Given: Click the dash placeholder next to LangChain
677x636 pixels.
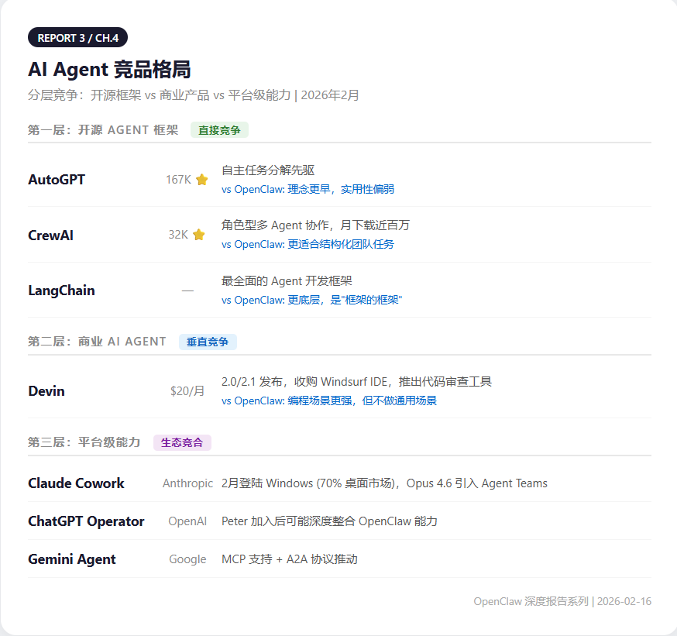Looking at the screenshot, I should (x=187, y=290).
